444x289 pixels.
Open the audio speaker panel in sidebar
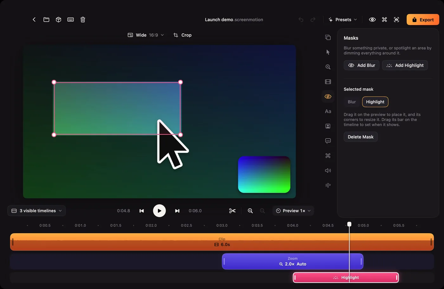[328, 170]
